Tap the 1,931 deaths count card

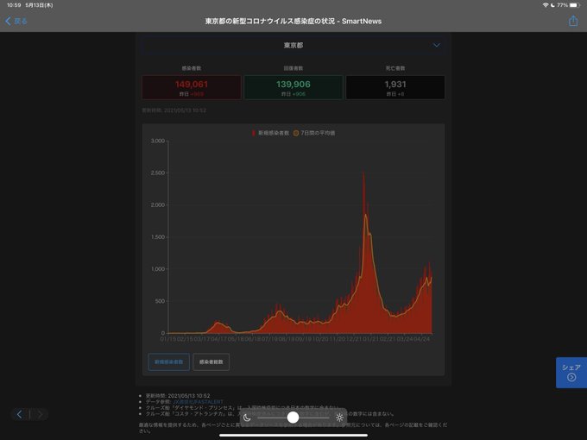pos(395,87)
